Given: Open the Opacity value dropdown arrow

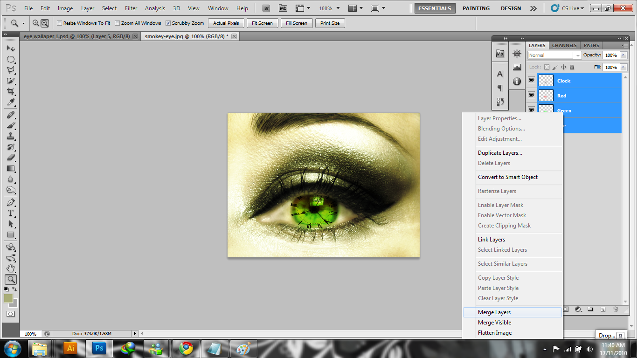Looking at the screenshot, I should tap(623, 55).
